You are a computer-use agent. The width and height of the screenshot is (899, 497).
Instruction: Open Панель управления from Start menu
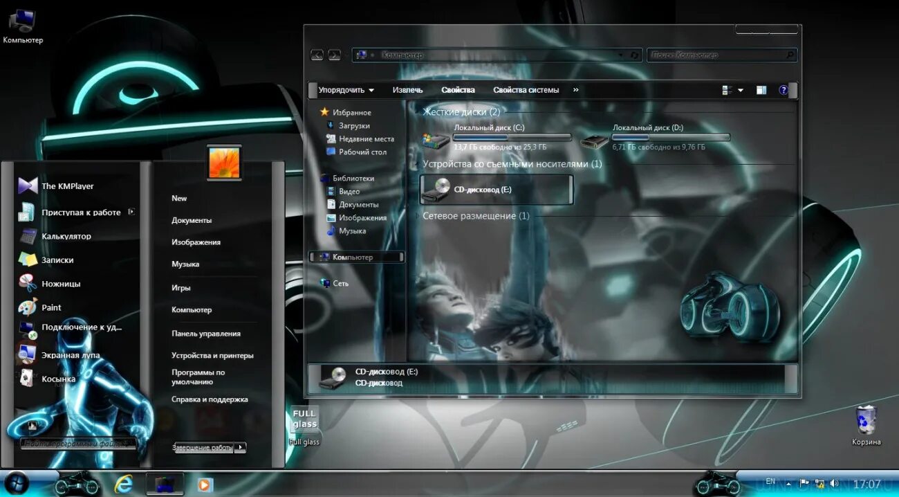(x=206, y=334)
